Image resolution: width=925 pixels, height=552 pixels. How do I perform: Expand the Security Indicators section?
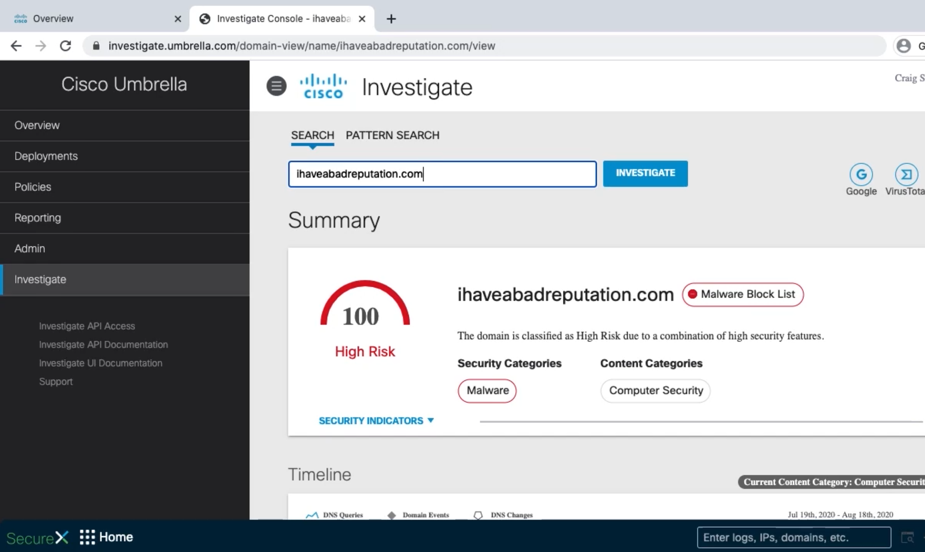click(x=376, y=421)
